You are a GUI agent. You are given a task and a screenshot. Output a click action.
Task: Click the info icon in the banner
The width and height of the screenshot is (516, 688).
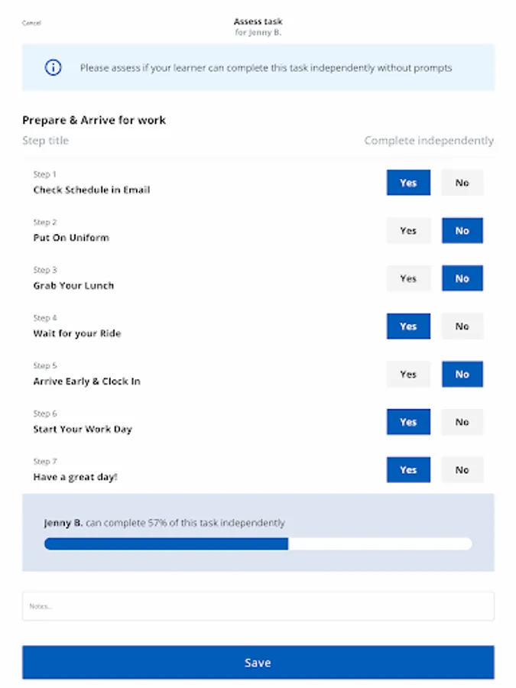(x=53, y=68)
